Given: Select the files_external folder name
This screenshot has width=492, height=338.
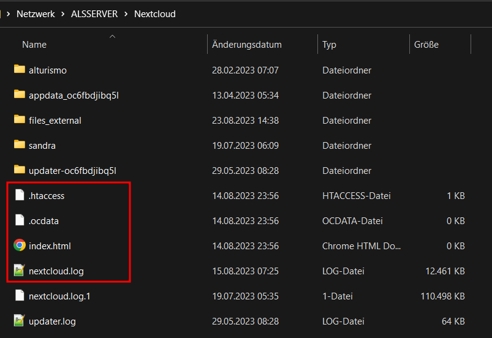Looking at the screenshot, I should 55,121.
